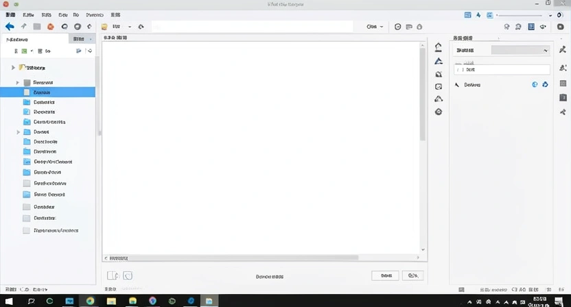Click the main pane scroll down arrow
Viewport: 571px width, 307px height.
(x=423, y=249)
